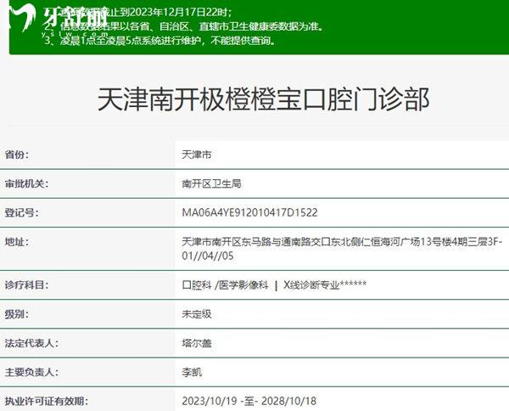Select validity period 2023/10/19 -至- 2028/10/18
The width and height of the screenshot is (509, 411).
(249, 401)
